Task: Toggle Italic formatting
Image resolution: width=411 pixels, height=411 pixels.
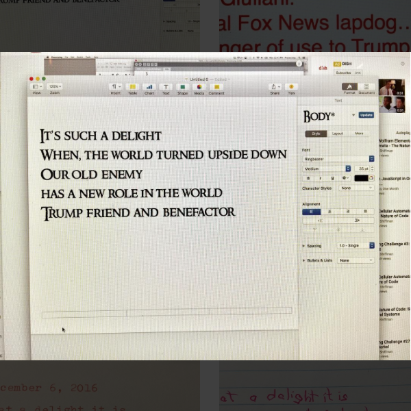Action: point(321,178)
